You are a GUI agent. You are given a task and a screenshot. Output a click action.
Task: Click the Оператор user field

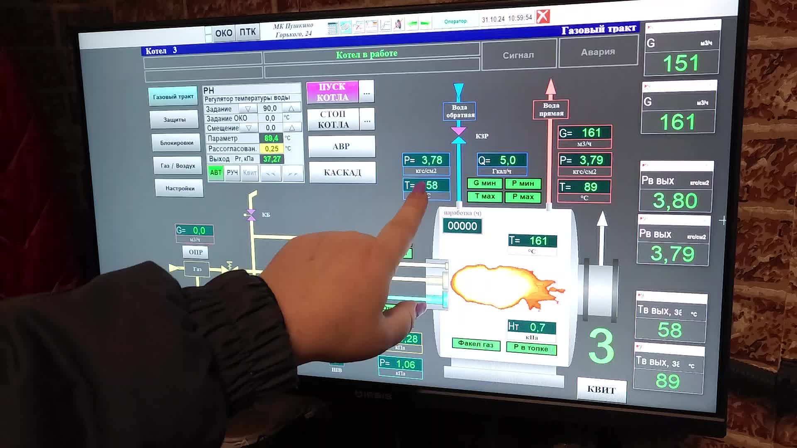point(455,21)
